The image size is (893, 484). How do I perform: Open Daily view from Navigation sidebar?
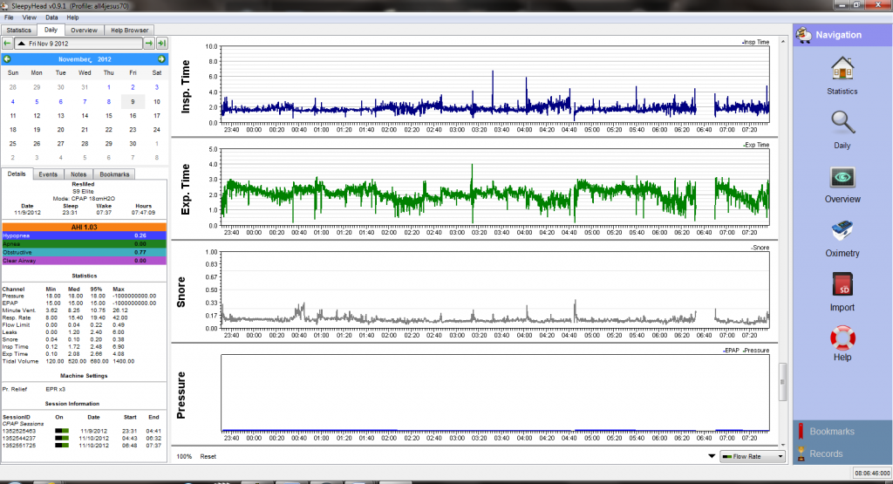coord(842,130)
